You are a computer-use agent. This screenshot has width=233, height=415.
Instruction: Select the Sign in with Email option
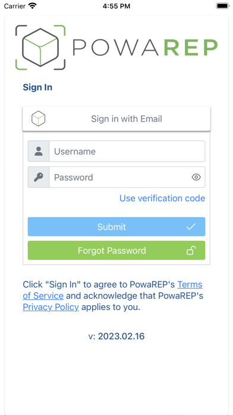tap(116, 119)
